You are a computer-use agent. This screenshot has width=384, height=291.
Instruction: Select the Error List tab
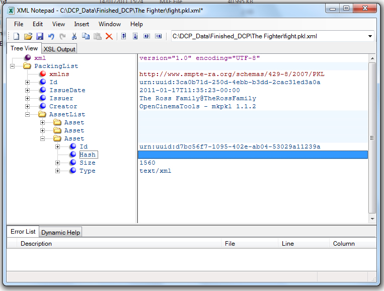pyautogui.click(x=23, y=232)
